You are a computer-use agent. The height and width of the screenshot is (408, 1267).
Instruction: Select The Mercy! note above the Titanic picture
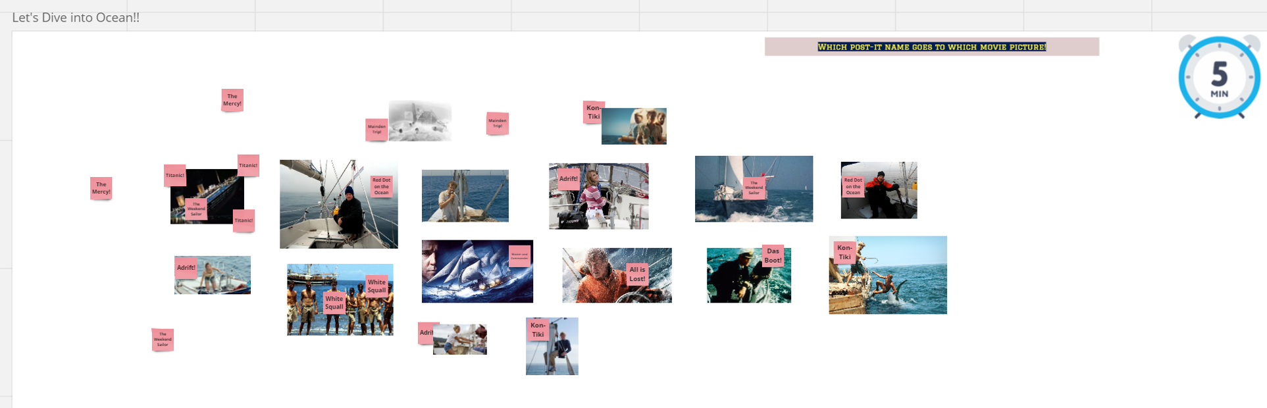(x=232, y=100)
